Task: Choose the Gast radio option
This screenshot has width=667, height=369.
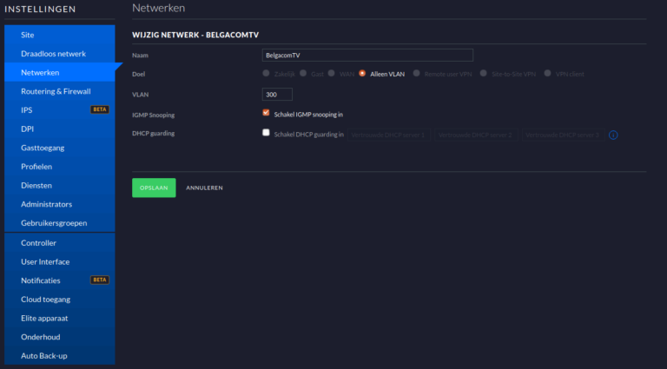Action: coord(303,74)
